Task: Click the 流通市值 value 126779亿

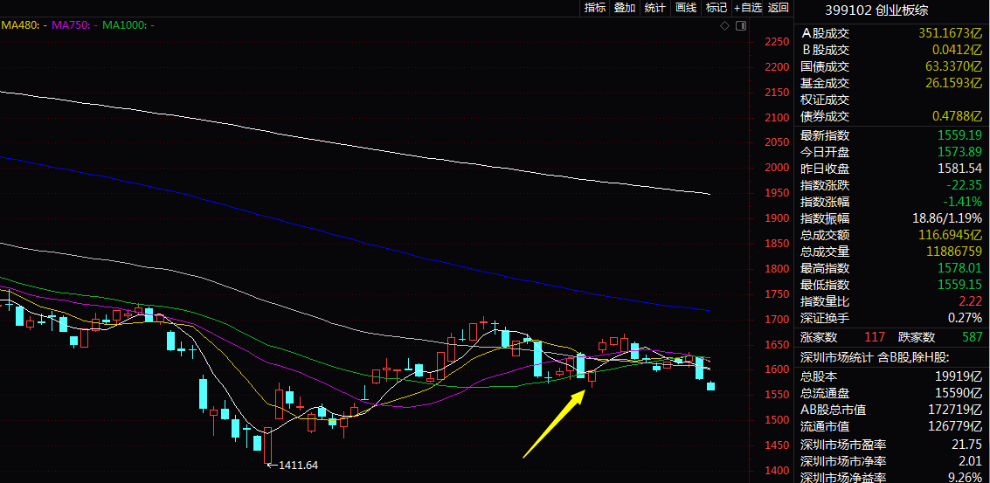Action: [957, 427]
